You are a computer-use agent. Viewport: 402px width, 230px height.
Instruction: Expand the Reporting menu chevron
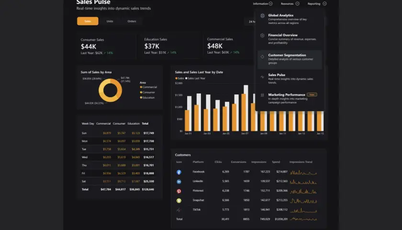click(x=324, y=4)
